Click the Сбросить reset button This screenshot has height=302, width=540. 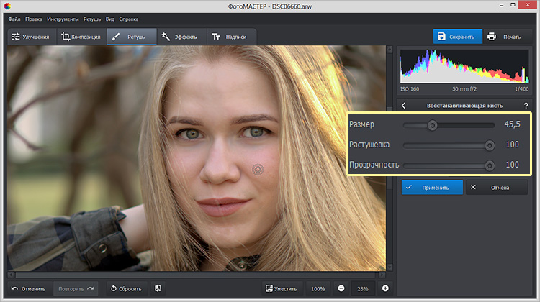pyautogui.click(x=125, y=288)
